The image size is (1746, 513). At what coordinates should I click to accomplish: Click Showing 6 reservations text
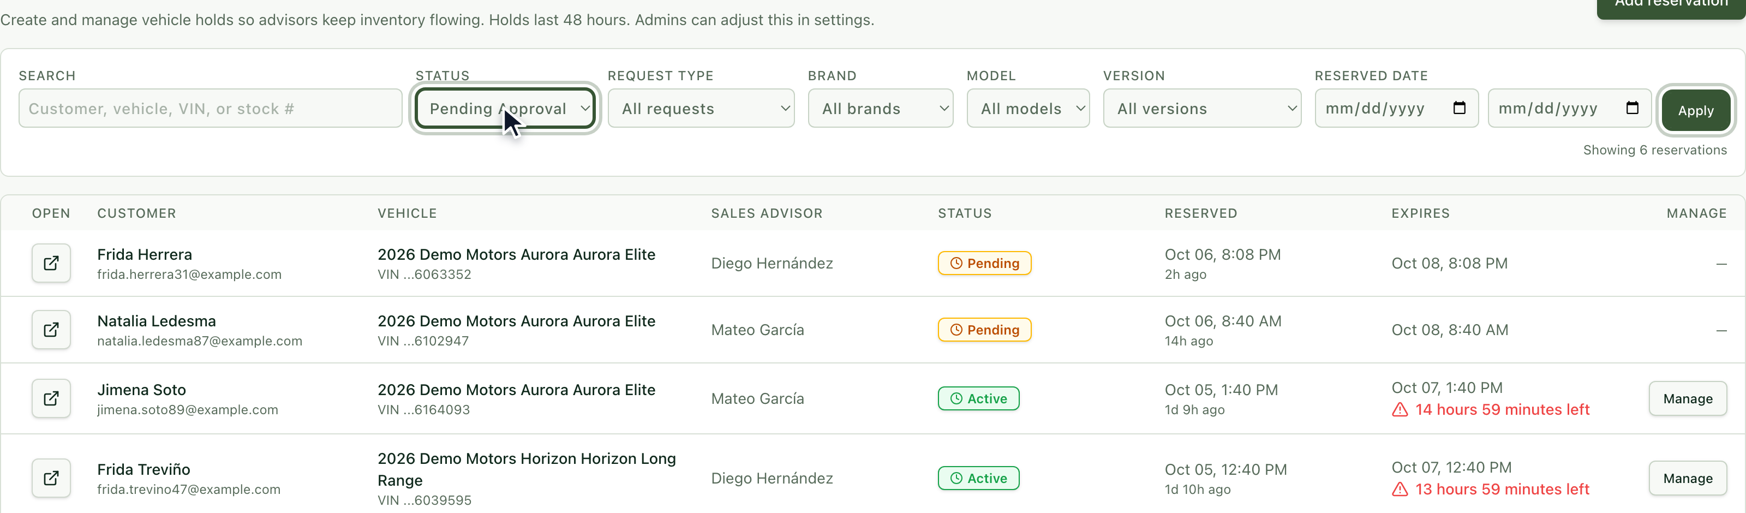point(1654,151)
